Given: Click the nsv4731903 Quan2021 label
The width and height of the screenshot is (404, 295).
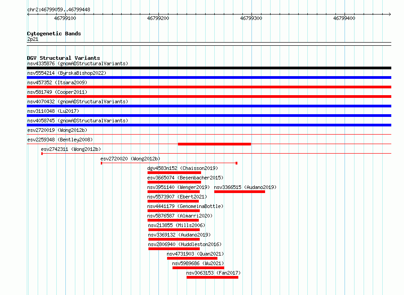Looking at the screenshot, I should point(195,254).
